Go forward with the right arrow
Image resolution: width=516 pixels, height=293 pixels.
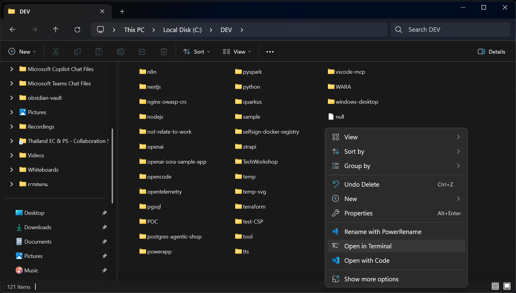point(34,29)
